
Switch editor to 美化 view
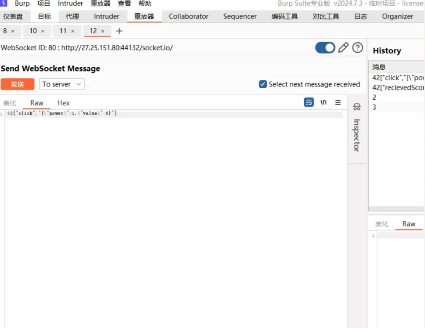click(10, 103)
